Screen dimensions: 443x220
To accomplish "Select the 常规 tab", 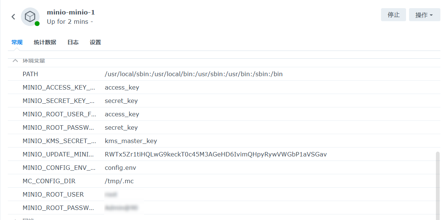I will (x=17, y=42).
